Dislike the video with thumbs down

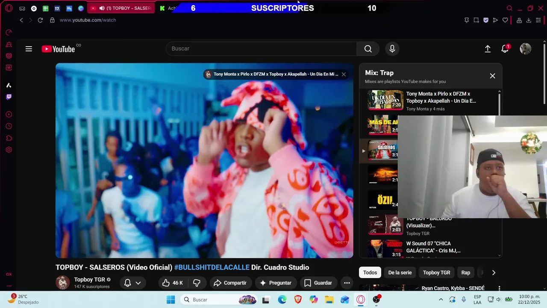click(x=197, y=283)
